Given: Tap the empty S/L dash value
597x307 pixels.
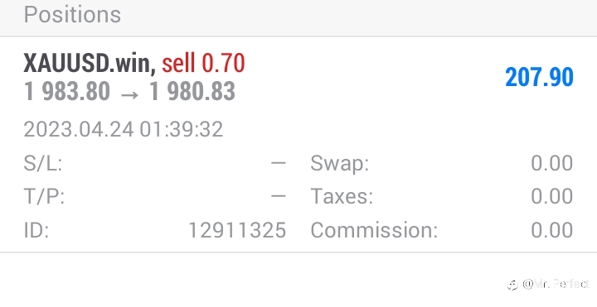Looking at the screenshot, I should tap(279, 163).
